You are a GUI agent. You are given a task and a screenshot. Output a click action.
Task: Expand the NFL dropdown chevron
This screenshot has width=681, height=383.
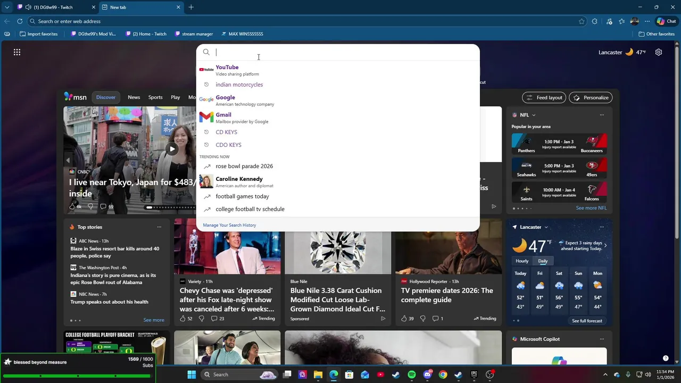pyautogui.click(x=534, y=115)
